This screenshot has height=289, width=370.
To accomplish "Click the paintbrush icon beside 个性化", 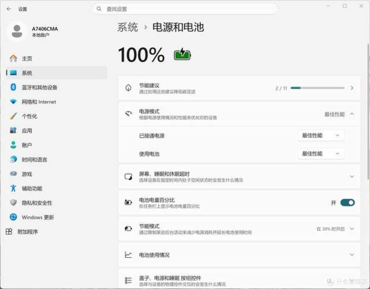I will click(13, 116).
